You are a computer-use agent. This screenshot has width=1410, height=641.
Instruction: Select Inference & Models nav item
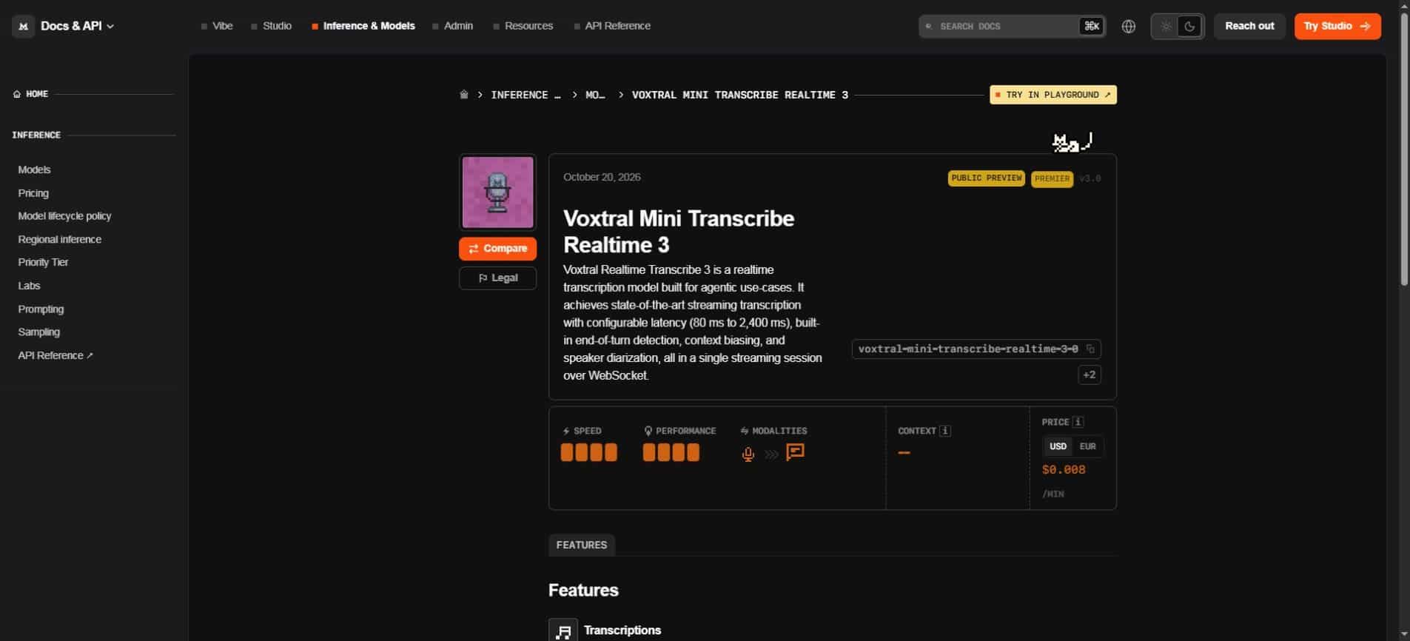[363, 26]
